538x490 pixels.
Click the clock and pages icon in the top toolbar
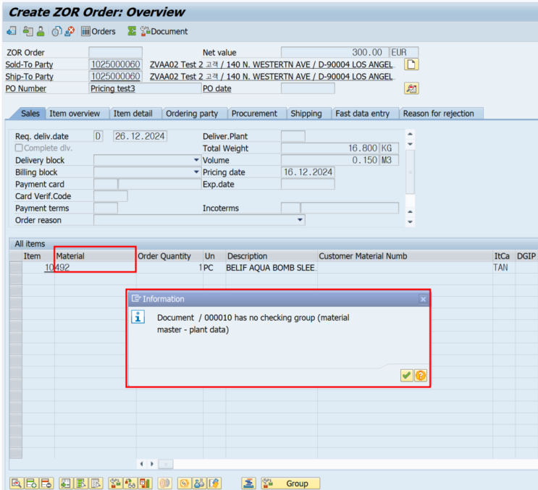tap(56, 31)
